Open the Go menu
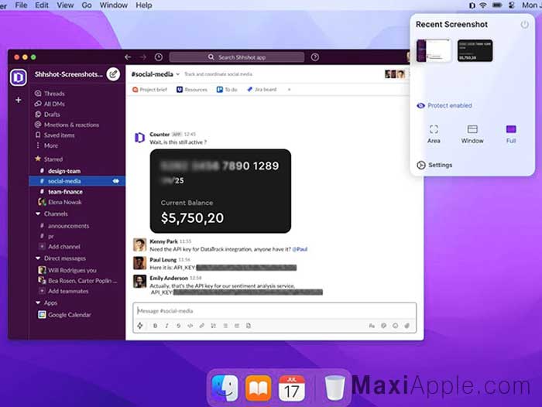Screen dimensions: 542x407 87,5
